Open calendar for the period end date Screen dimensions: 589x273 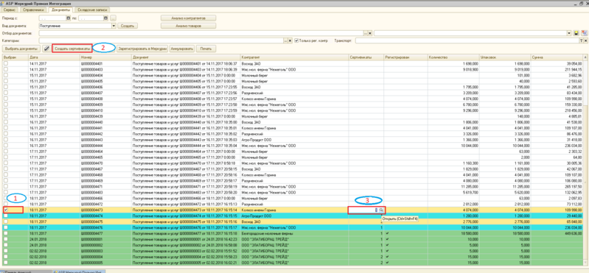click(x=106, y=18)
